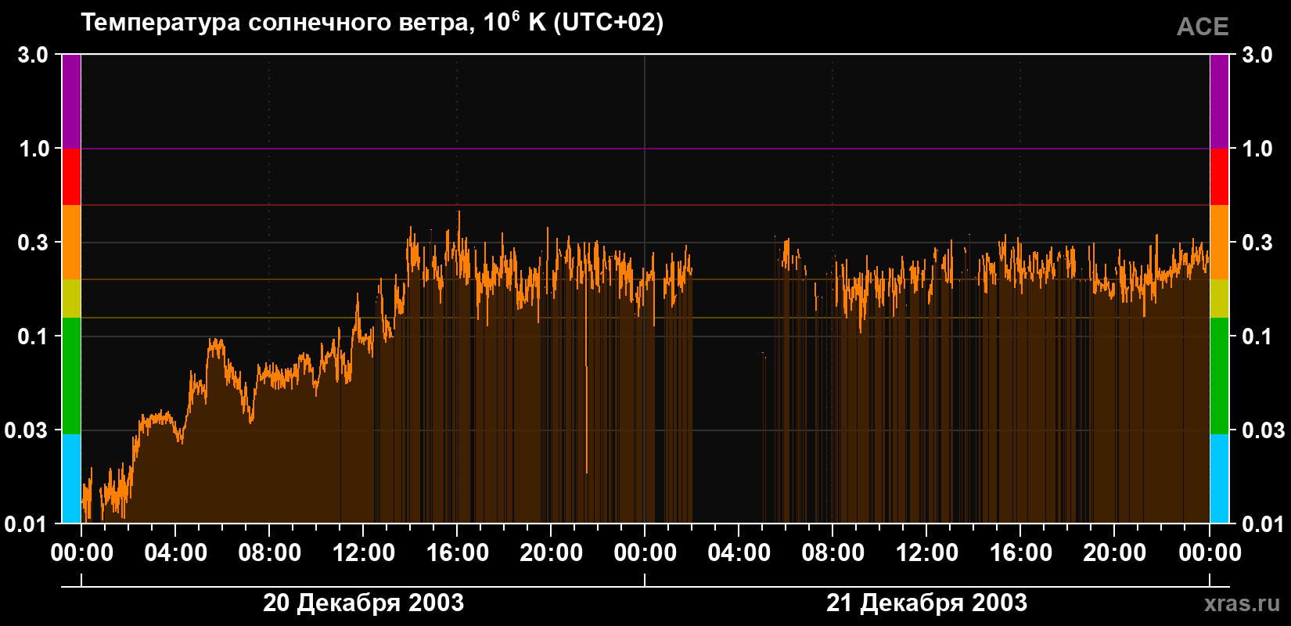1291x626 pixels.
Task: Click the left-axis 0.01 label
Action: [27, 523]
